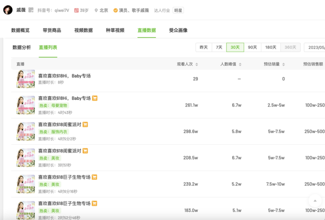
Task: Click the cart icon on 618Hi，Baby专场 row
Action: (x=95, y=98)
